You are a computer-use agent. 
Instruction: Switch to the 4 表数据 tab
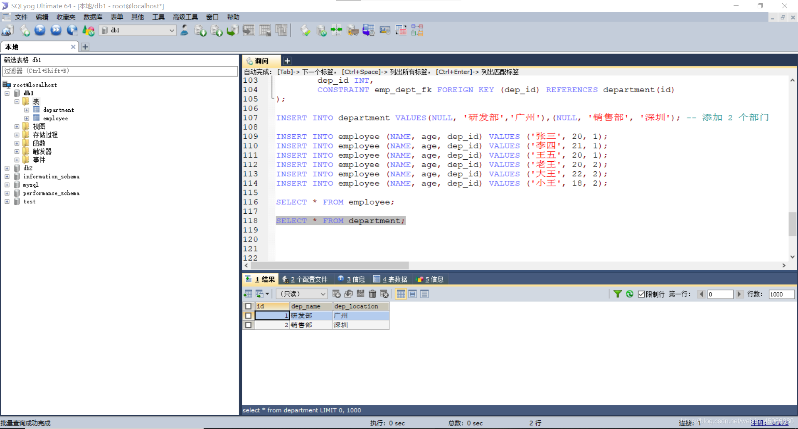pos(390,279)
